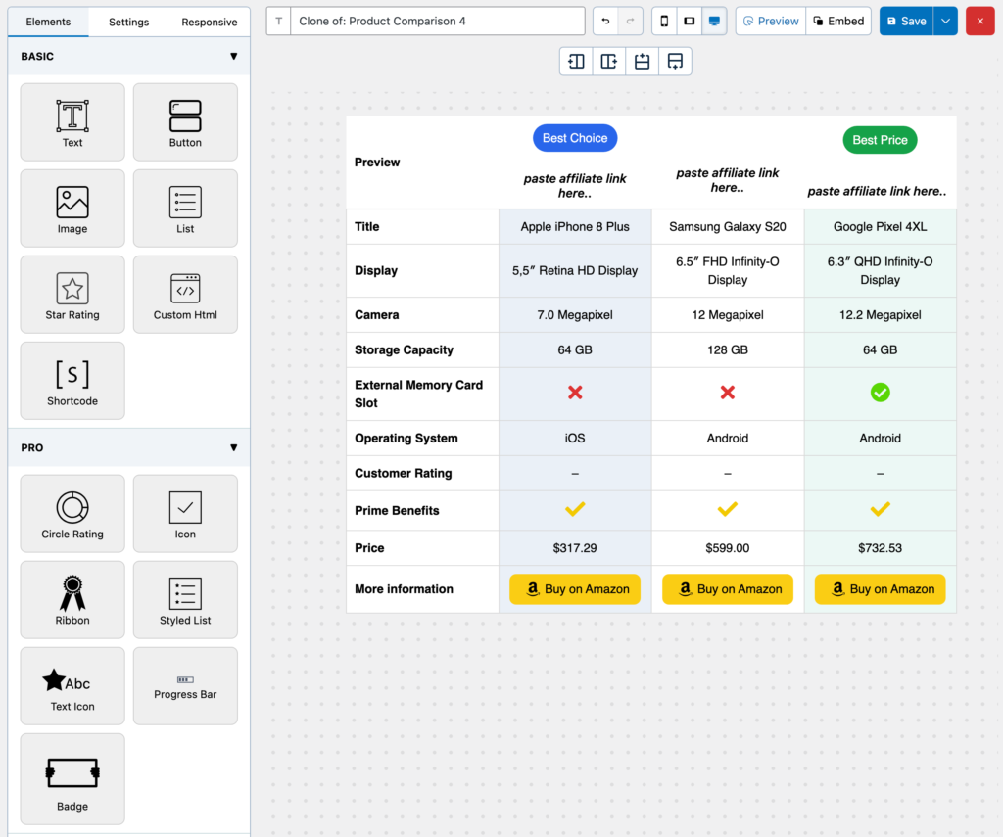Add a column to the left

576,62
